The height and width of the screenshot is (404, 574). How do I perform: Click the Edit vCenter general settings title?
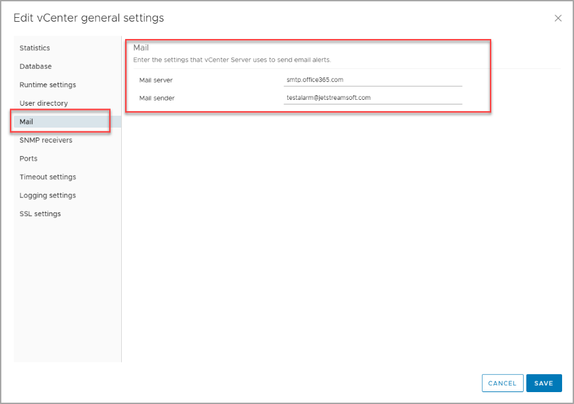pyautogui.click(x=89, y=18)
